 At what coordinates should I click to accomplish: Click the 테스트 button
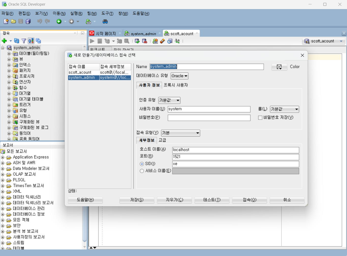(212, 200)
